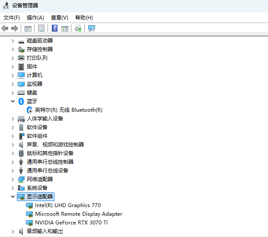Click the scan for hardware changes icon
This screenshot has width=268, height=237.
[x=91, y=28]
